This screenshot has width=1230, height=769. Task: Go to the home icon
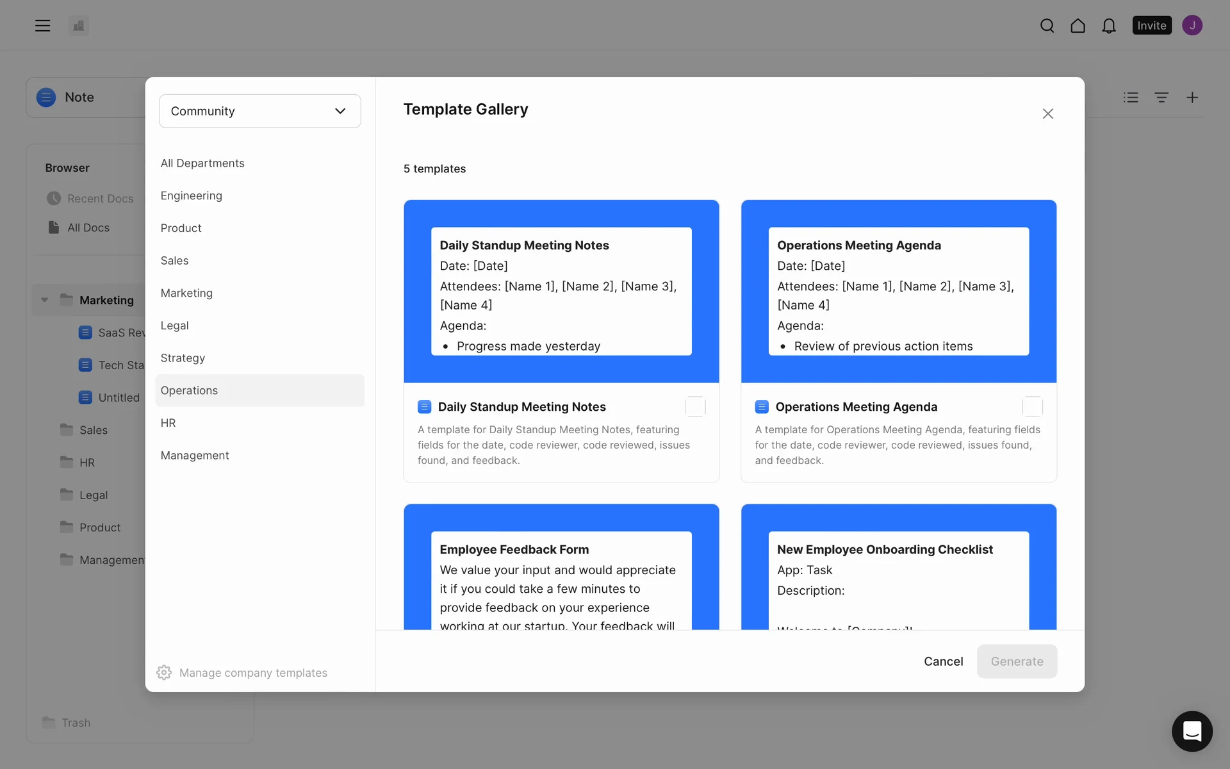coord(1078,26)
